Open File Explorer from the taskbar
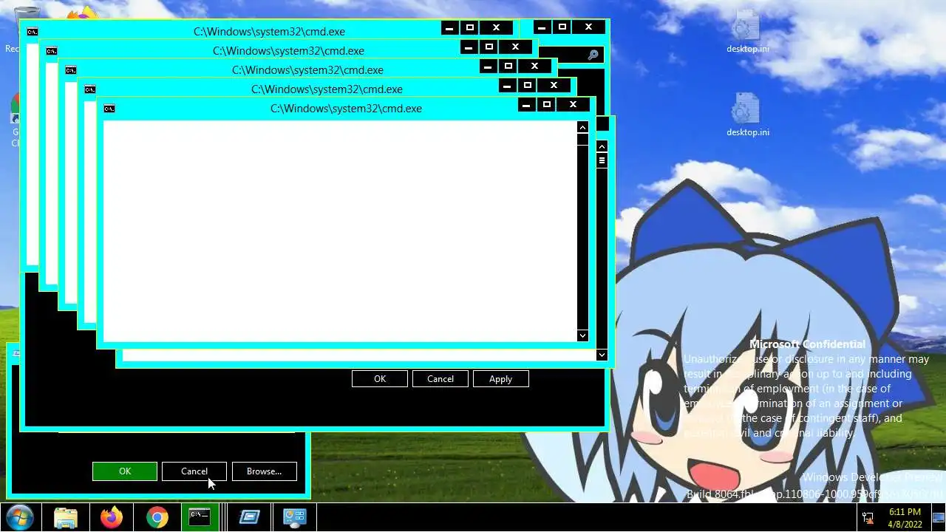The image size is (946, 532). (x=66, y=517)
